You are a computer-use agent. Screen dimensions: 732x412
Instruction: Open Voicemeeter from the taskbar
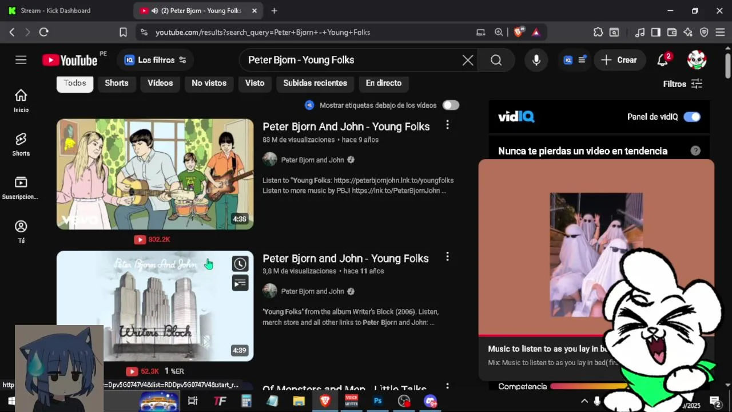351,401
